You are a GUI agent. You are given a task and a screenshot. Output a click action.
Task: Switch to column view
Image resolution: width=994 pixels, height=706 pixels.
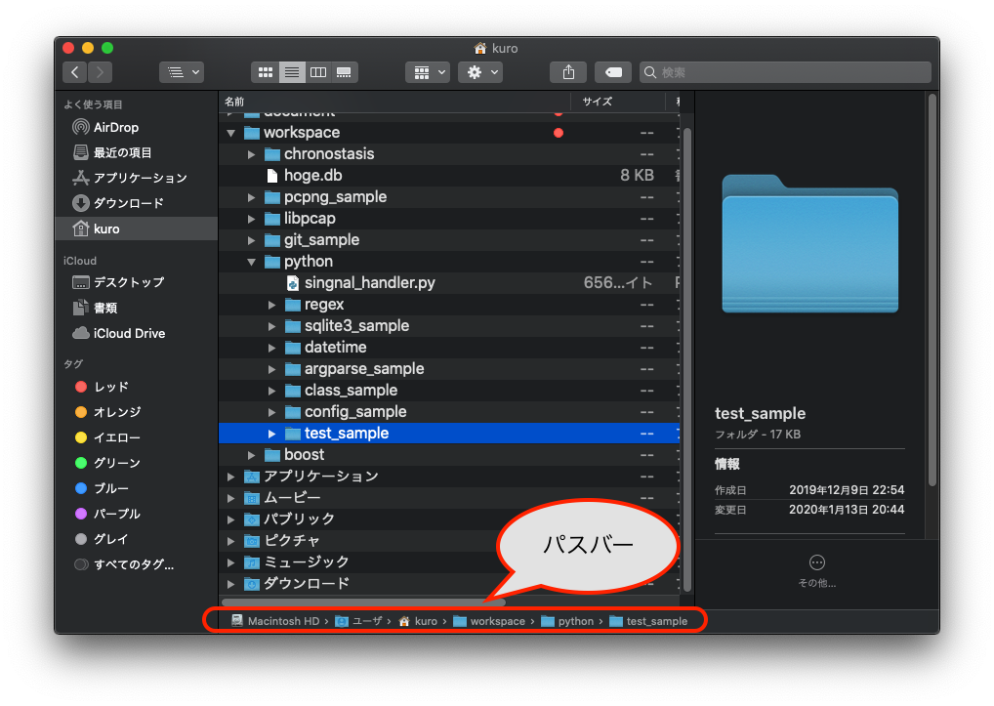318,72
